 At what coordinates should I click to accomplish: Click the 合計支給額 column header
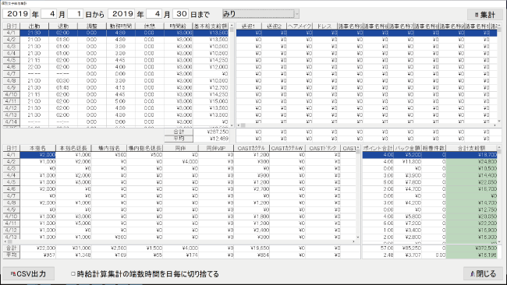tap(472, 148)
